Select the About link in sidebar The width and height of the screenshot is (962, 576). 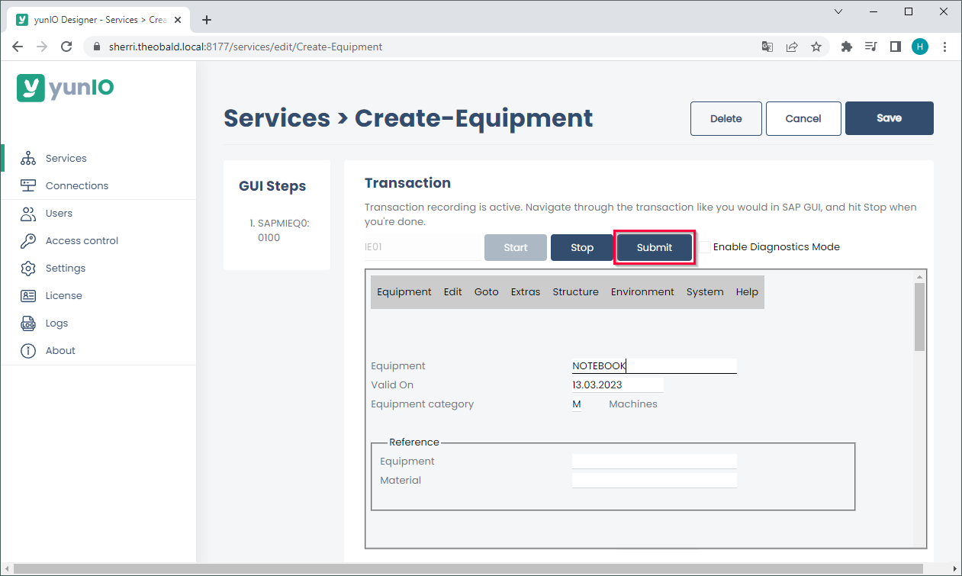61,351
